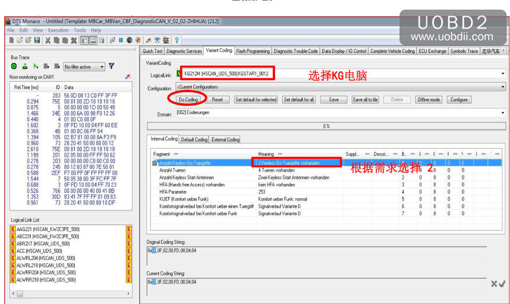Click the Offline mode button

[428, 100]
